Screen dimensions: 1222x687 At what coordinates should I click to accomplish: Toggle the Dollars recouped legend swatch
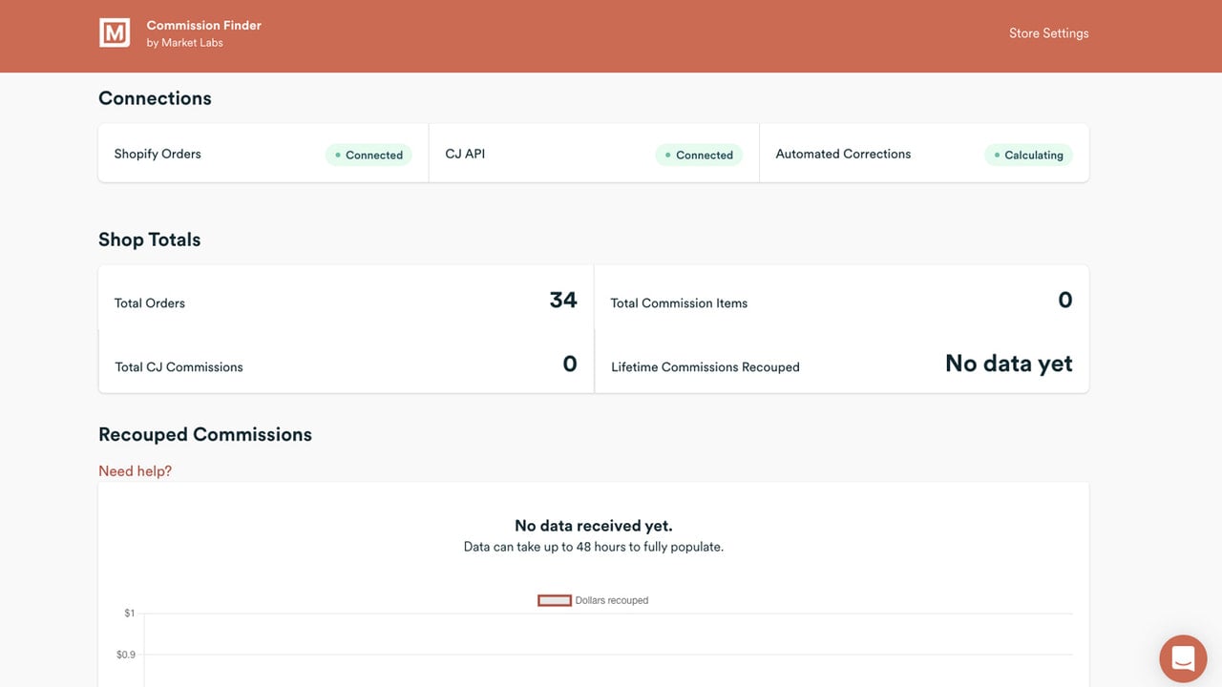(x=555, y=600)
